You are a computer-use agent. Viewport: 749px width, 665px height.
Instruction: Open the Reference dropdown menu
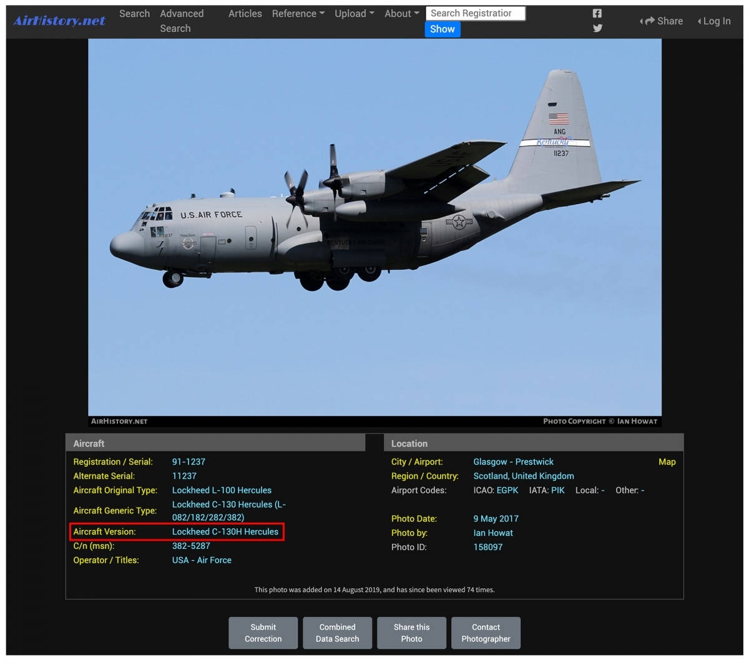tap(298, 14)
